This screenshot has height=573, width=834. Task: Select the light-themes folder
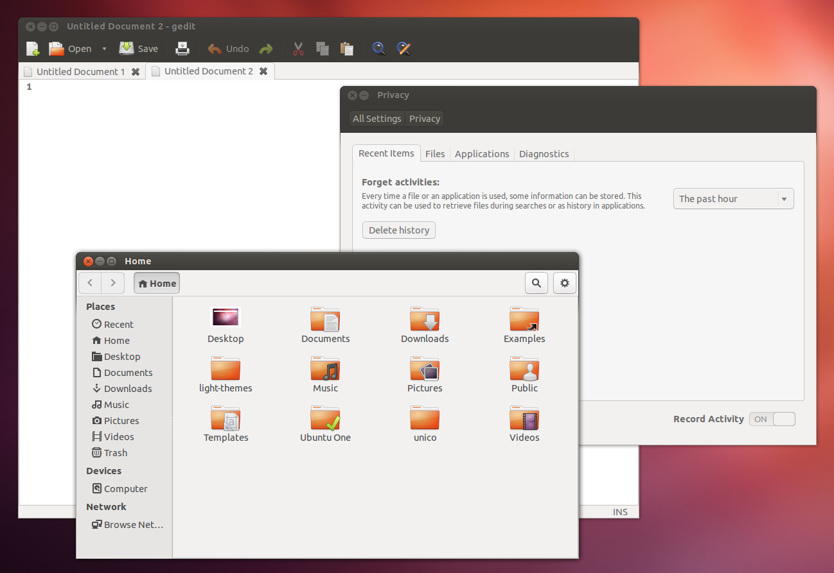pos(226,368)
